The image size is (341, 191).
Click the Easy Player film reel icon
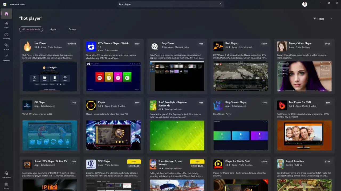tap(155, 46)
